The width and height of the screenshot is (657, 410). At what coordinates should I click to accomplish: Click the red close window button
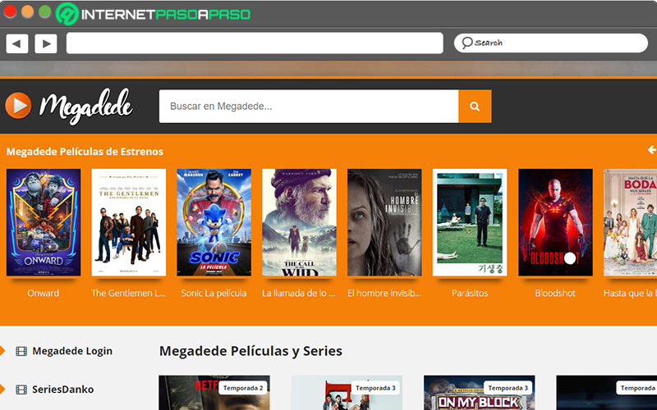[x=10, y=11]
